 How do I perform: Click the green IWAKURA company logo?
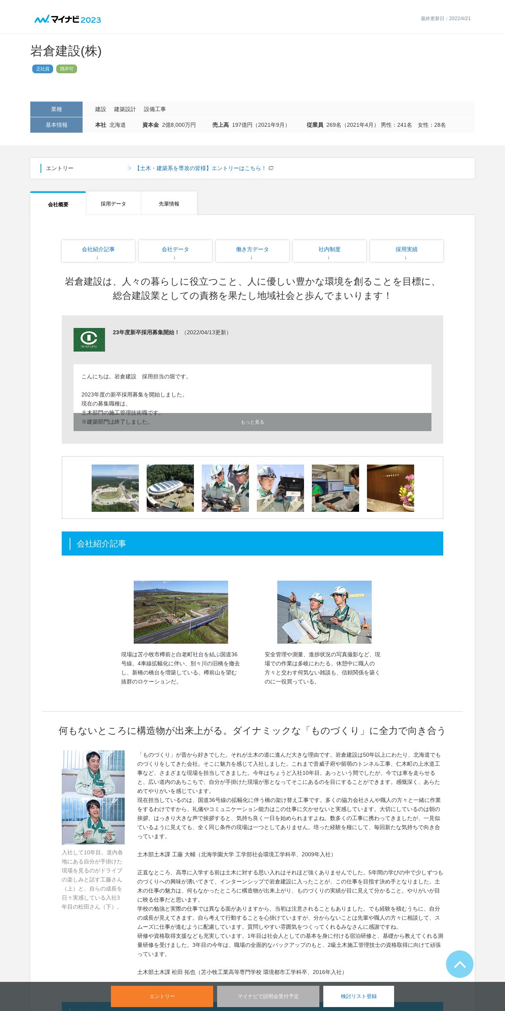click(x=89, y=340)
